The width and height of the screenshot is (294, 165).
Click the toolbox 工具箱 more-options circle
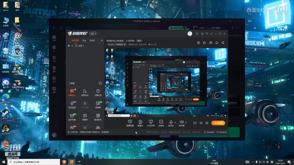[100, 83]
